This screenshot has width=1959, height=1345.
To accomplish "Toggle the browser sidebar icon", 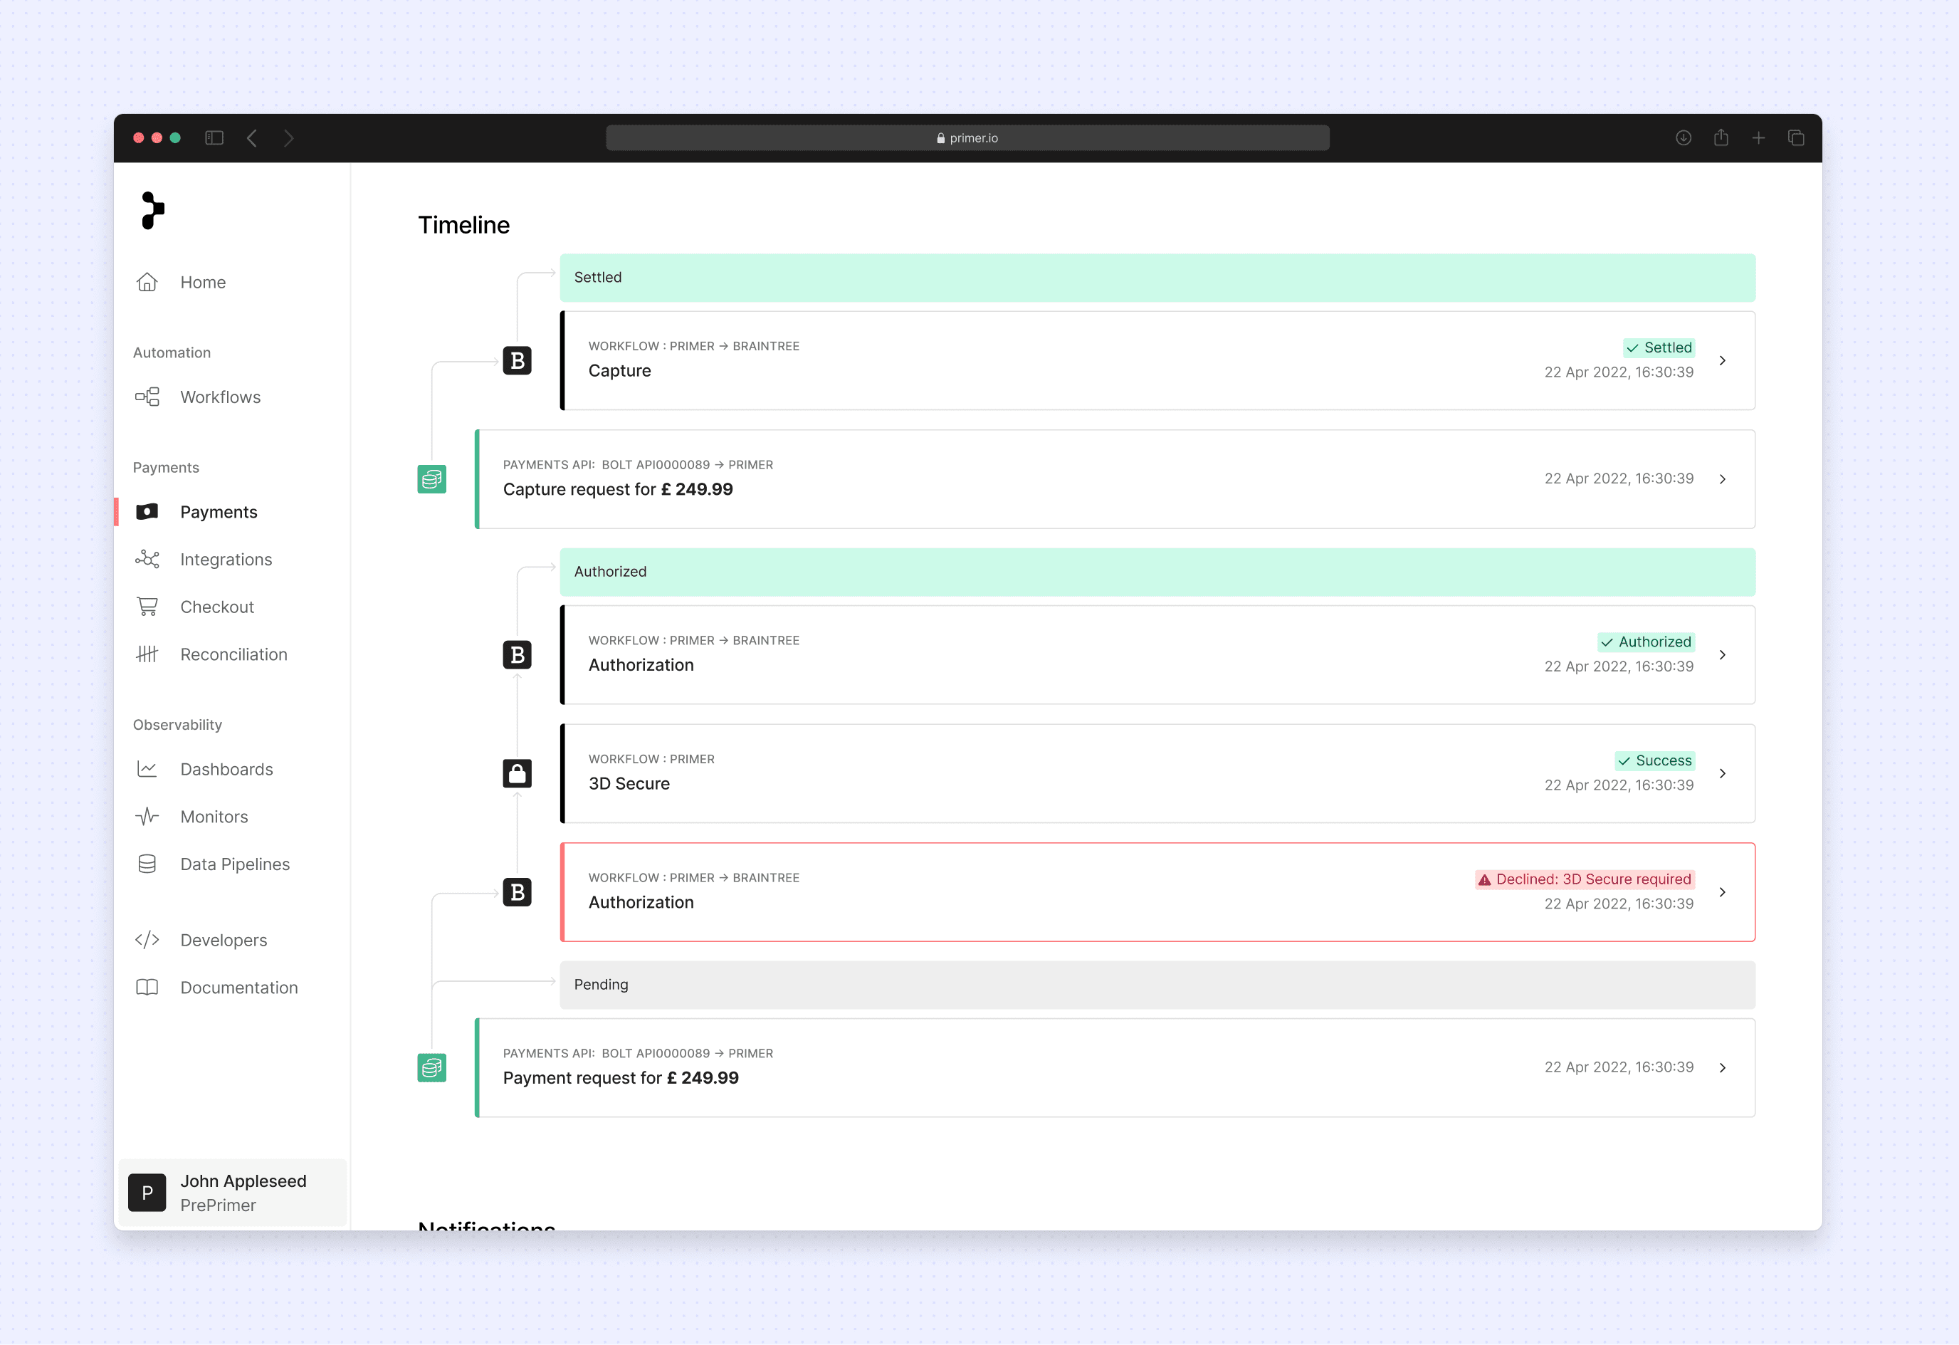I will 214,138.
